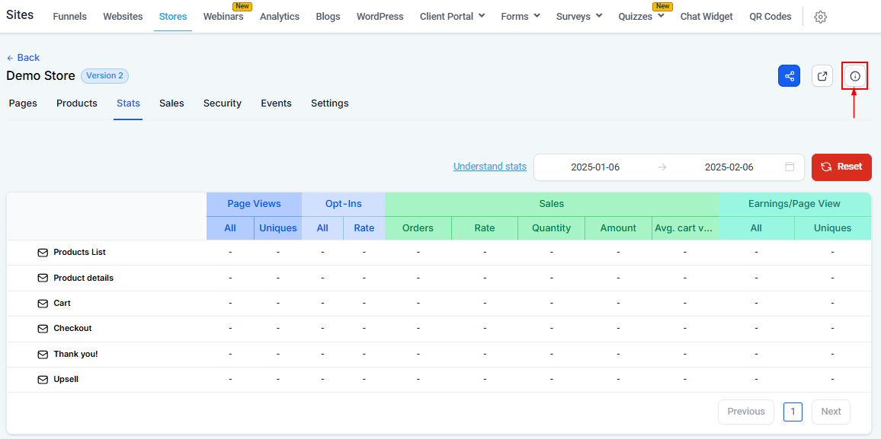Screen dimensions: 881x439
Task: Open the settings gear icon
Action: coord(820,17)
